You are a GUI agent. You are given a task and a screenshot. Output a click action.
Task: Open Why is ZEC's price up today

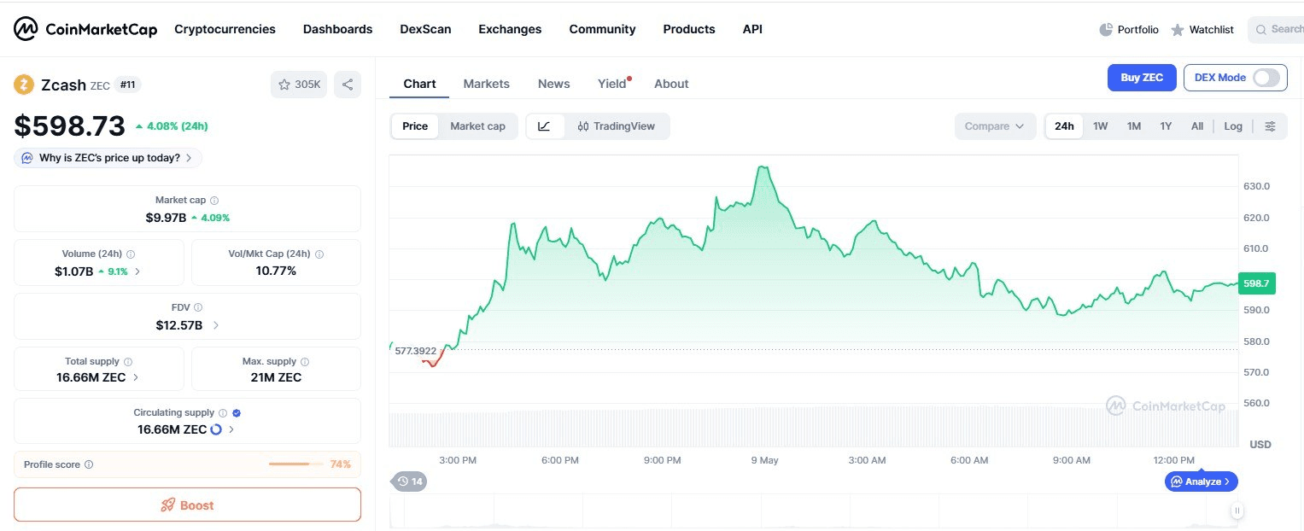click(108, 158)
